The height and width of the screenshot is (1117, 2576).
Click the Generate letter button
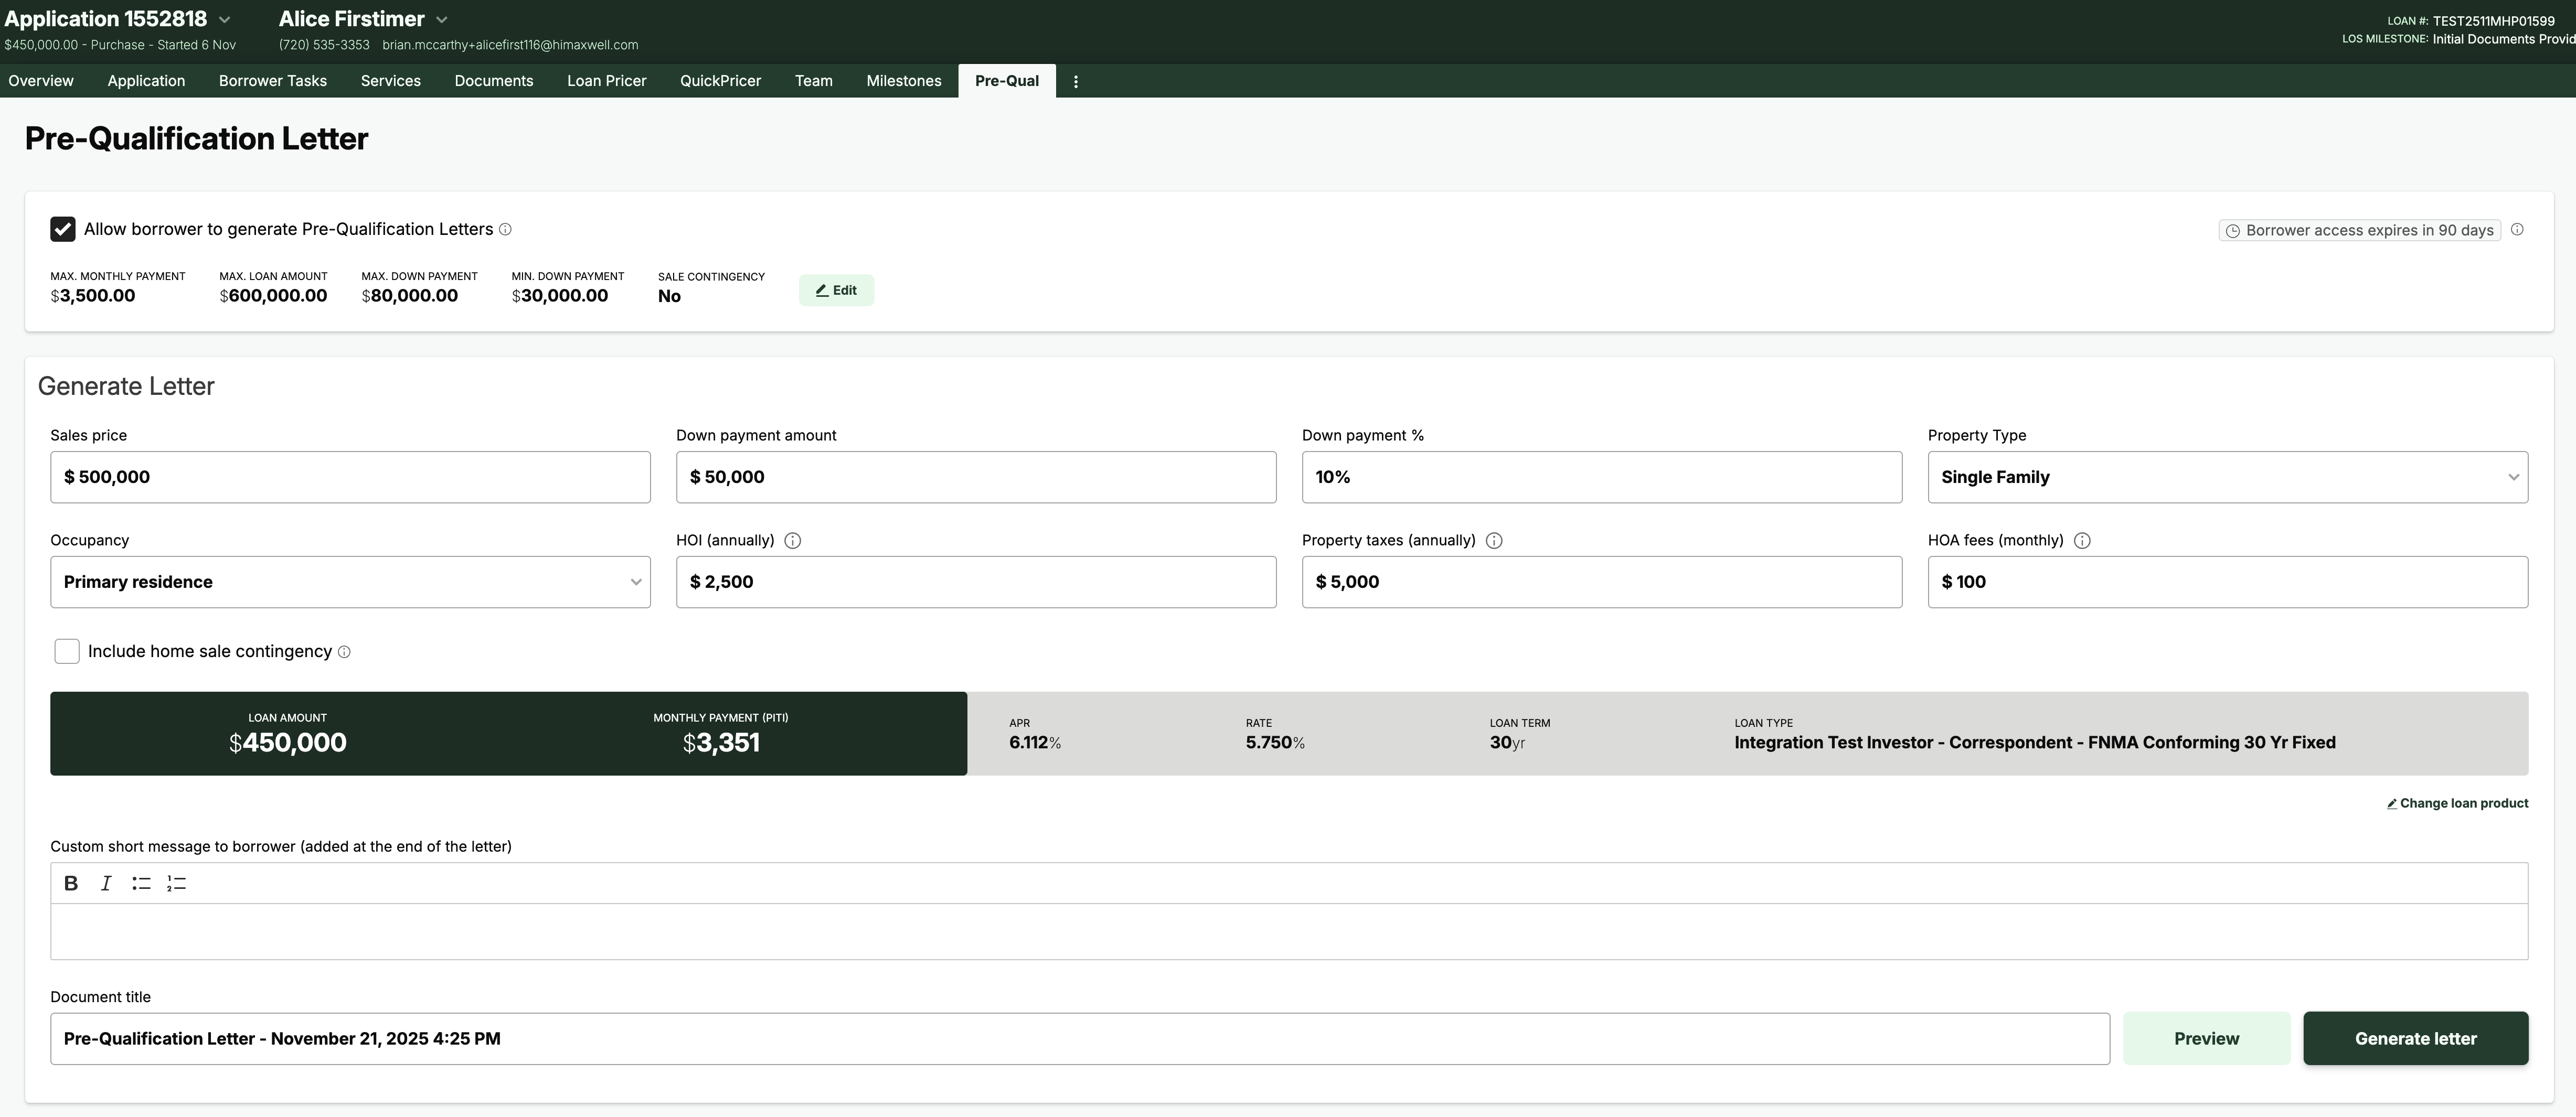tap(2415, 1038)
